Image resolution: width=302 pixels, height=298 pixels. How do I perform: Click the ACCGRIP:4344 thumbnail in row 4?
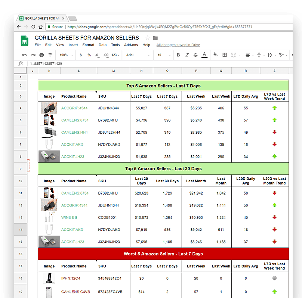click(x=49, y=108)
